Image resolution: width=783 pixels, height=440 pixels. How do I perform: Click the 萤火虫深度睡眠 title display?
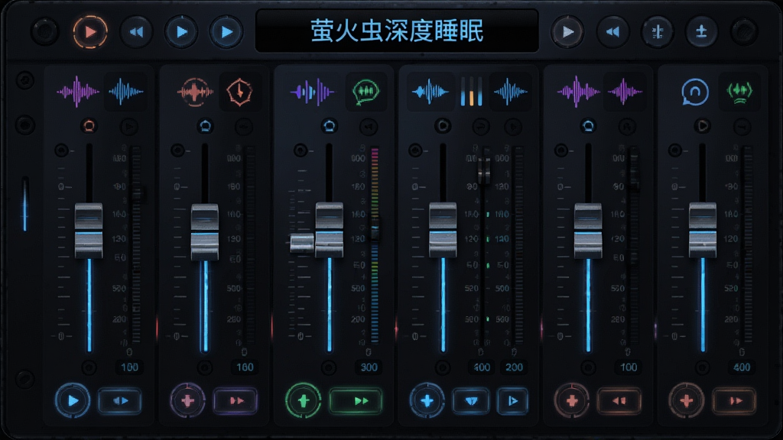click(397, 31)
